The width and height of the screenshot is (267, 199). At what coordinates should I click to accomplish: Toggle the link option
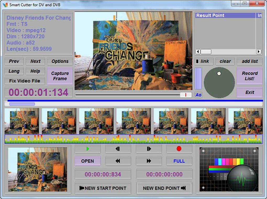(204, 61)
